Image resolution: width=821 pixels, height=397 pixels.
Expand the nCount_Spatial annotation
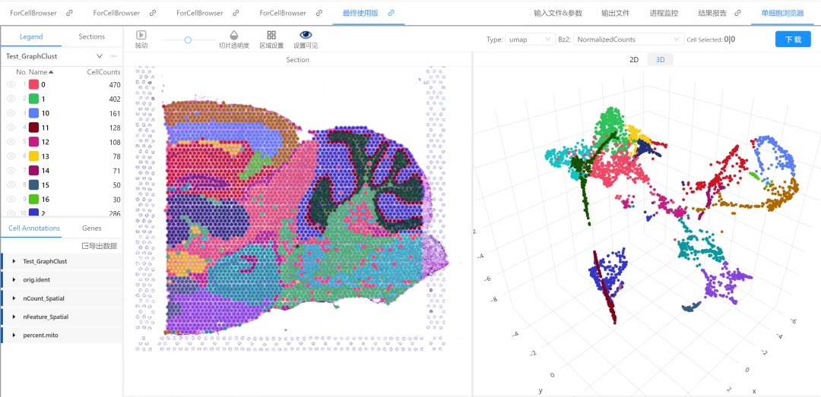[15, 298]
